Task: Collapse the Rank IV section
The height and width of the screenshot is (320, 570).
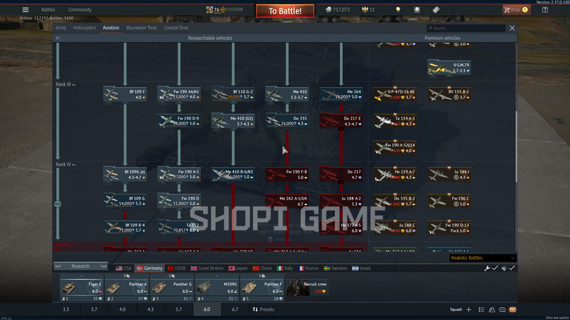Action: tap(66, 164)
